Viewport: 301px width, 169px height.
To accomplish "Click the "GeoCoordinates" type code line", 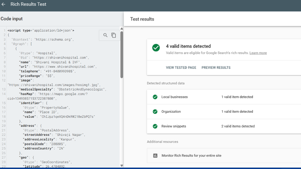I will point(48,162).
